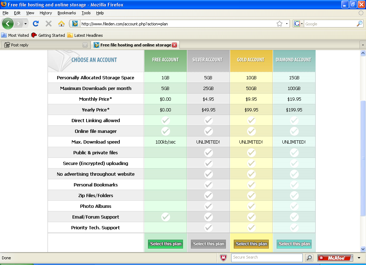Open the Google search engine selector dropdown
Screen dimensions: 366x265
tap(298, 24)
